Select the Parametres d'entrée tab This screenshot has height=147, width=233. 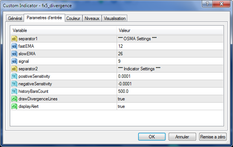44,18
